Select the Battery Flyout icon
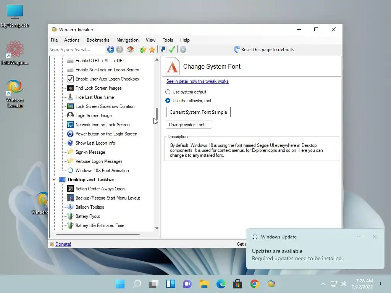This screenshot has height=293, width=391. pyautogui.click(x=70, y=216)
